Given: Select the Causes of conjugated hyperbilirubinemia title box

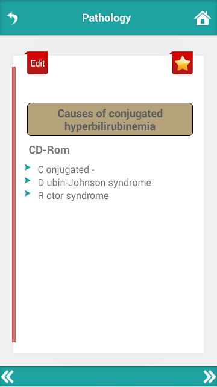Looking at the screenshot, I should (x=110, y=120).
